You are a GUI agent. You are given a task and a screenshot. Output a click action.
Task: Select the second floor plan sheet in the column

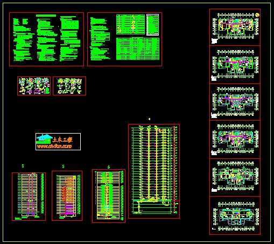click(235, 65)
